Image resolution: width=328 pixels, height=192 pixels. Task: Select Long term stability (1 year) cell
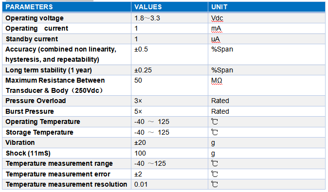67,70
